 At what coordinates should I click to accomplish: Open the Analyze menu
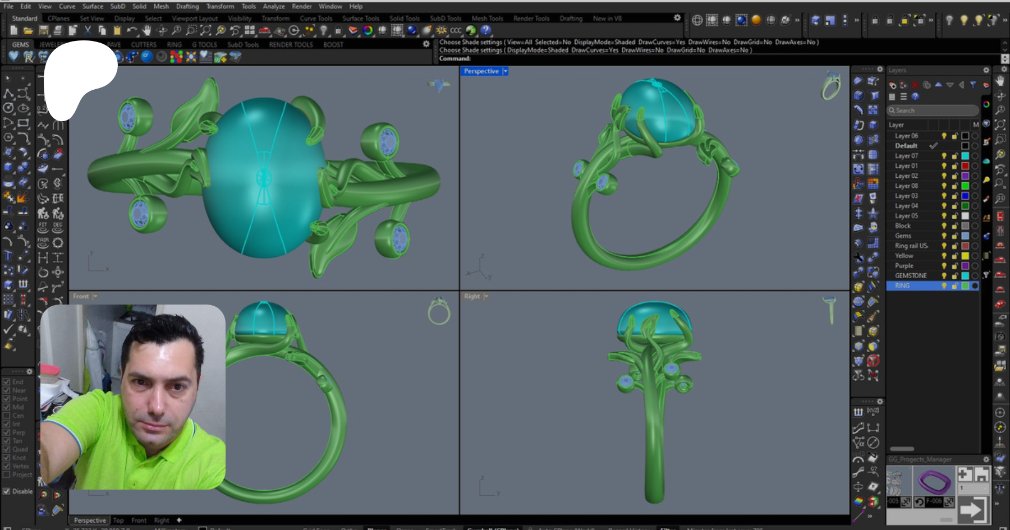274,6
